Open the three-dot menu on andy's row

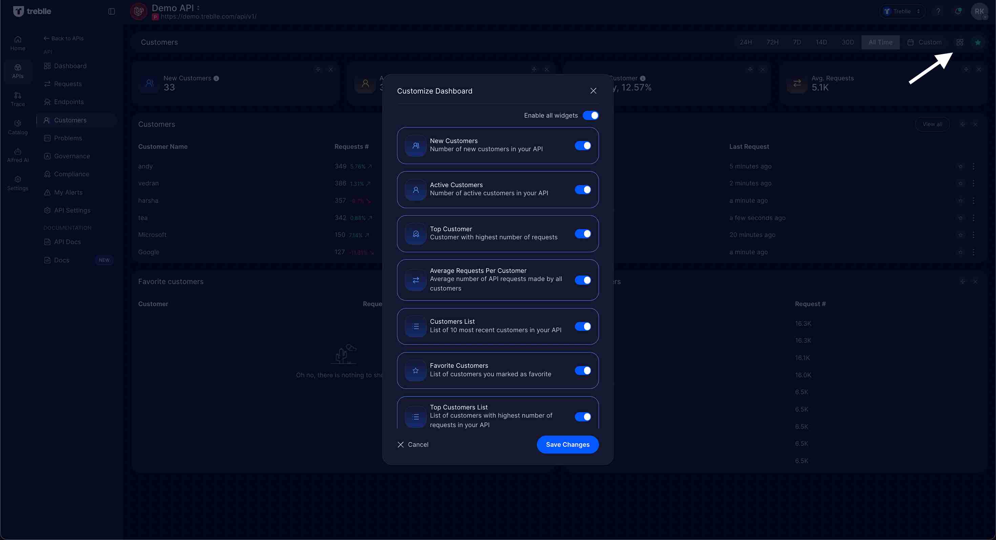(x=974, y=166)
